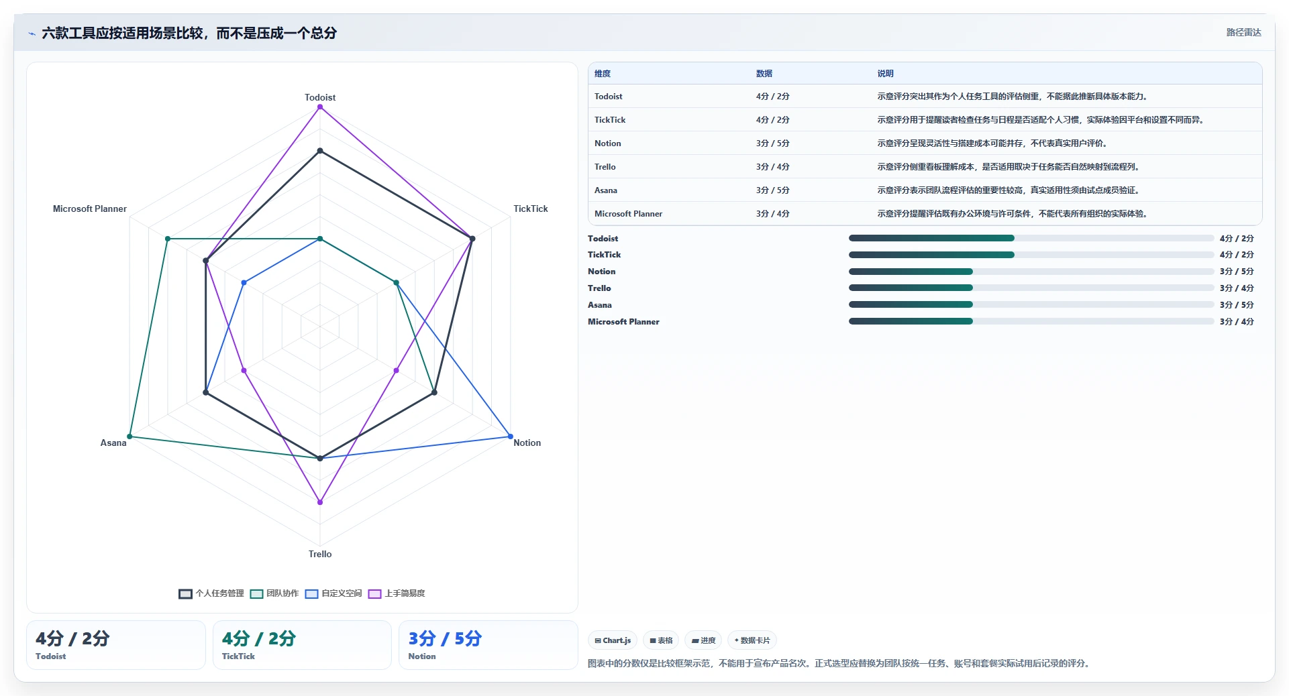
Task: Click the chart title 六款工具应按适用场景比较
Action: [x=189, y=33]
